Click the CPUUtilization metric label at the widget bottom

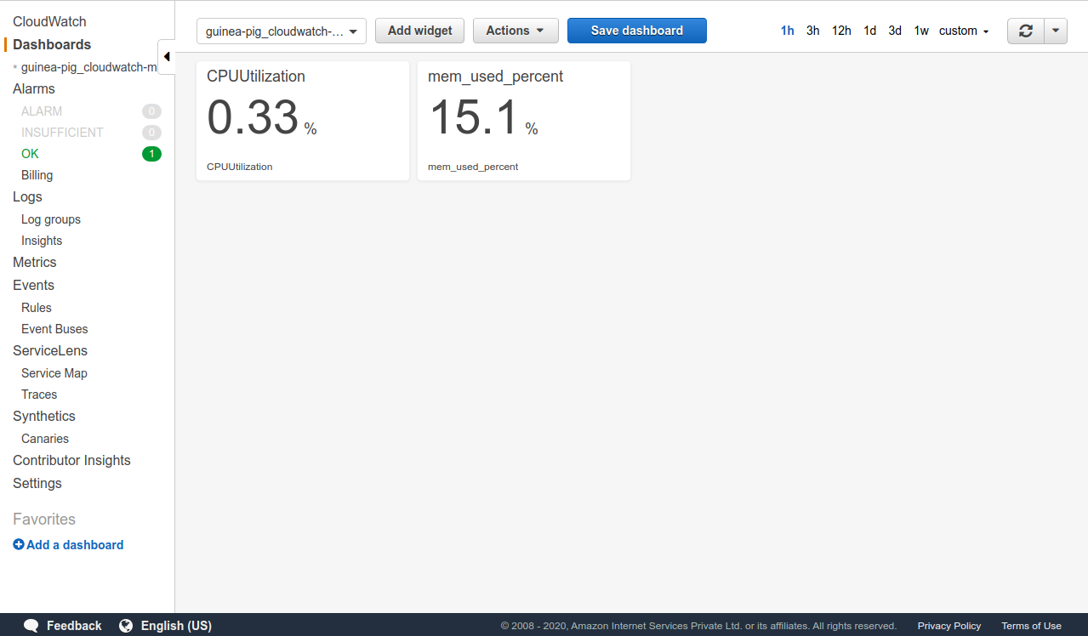(240, 167)
